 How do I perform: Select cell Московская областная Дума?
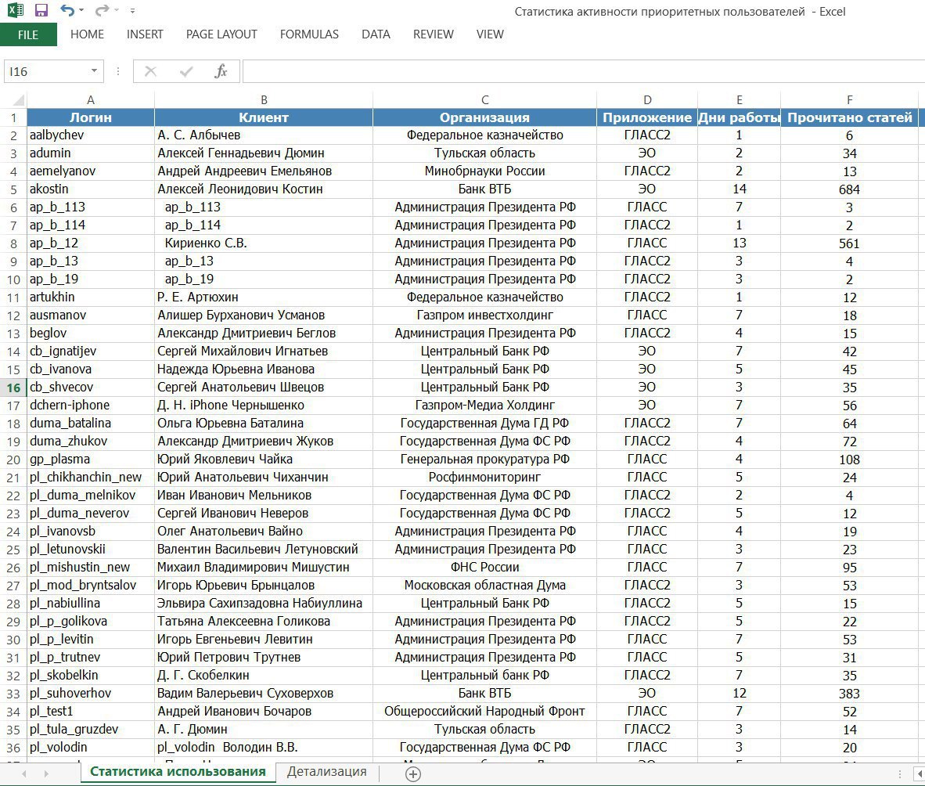tap(485, 586)
